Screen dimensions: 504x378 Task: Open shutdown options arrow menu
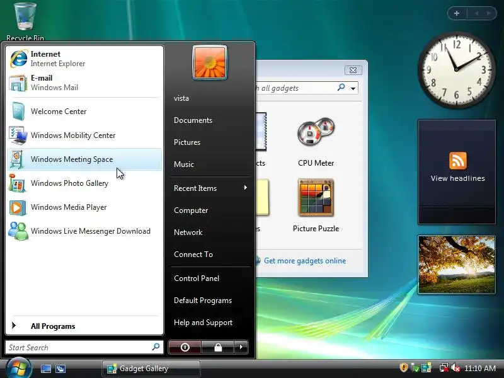[x=241, y=347]
